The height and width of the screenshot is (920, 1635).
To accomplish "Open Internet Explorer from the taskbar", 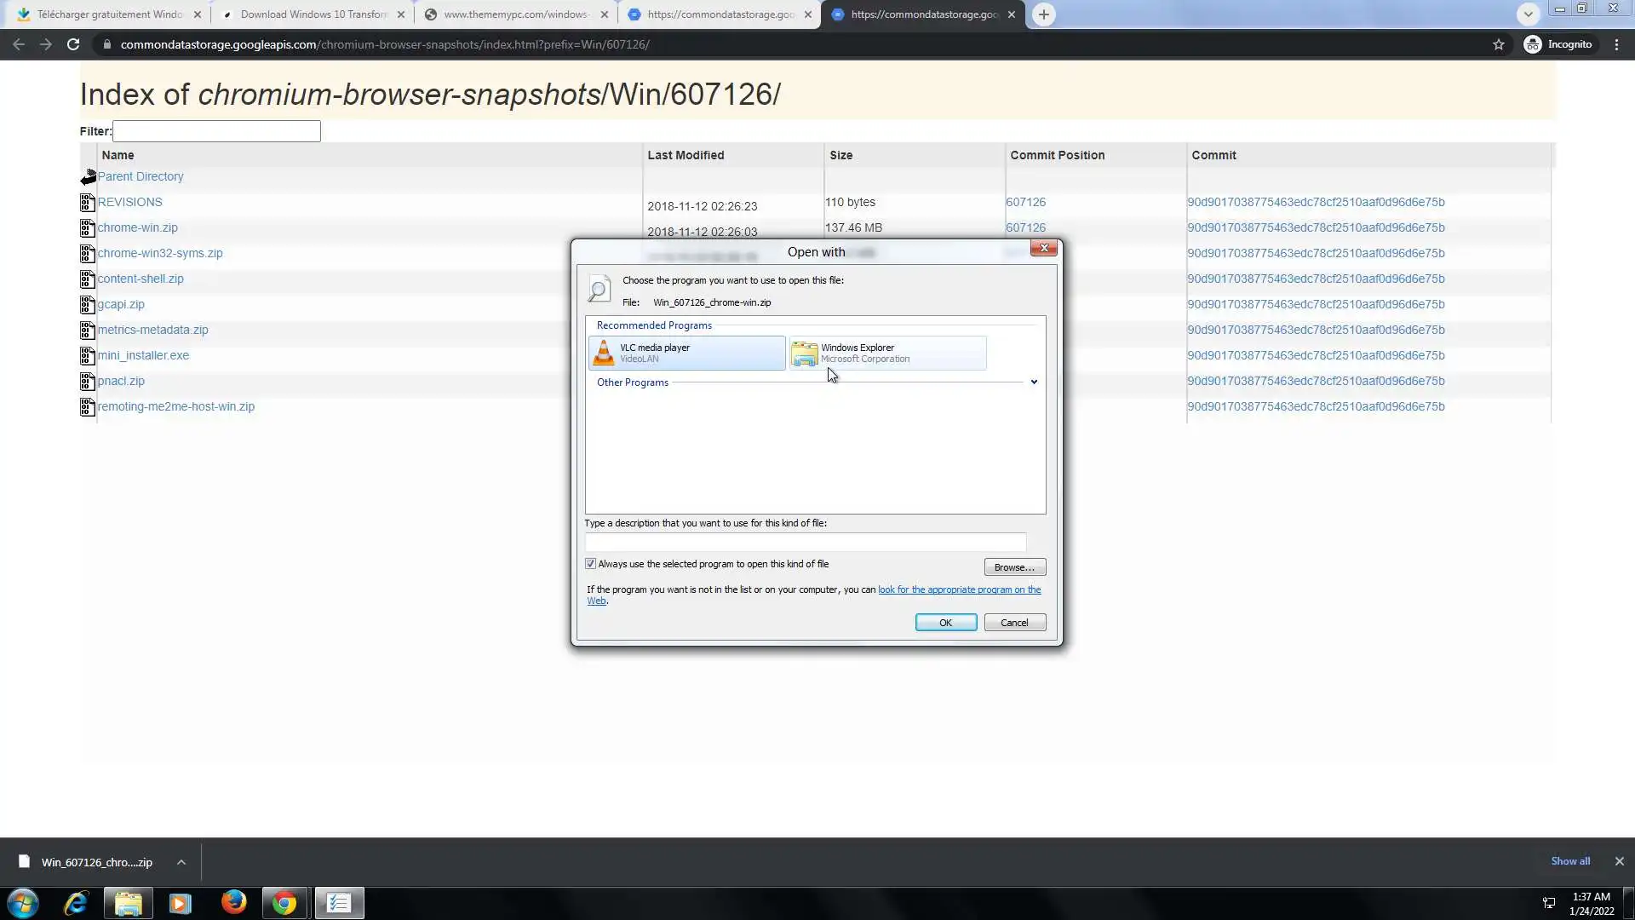I will pos(77,902).
